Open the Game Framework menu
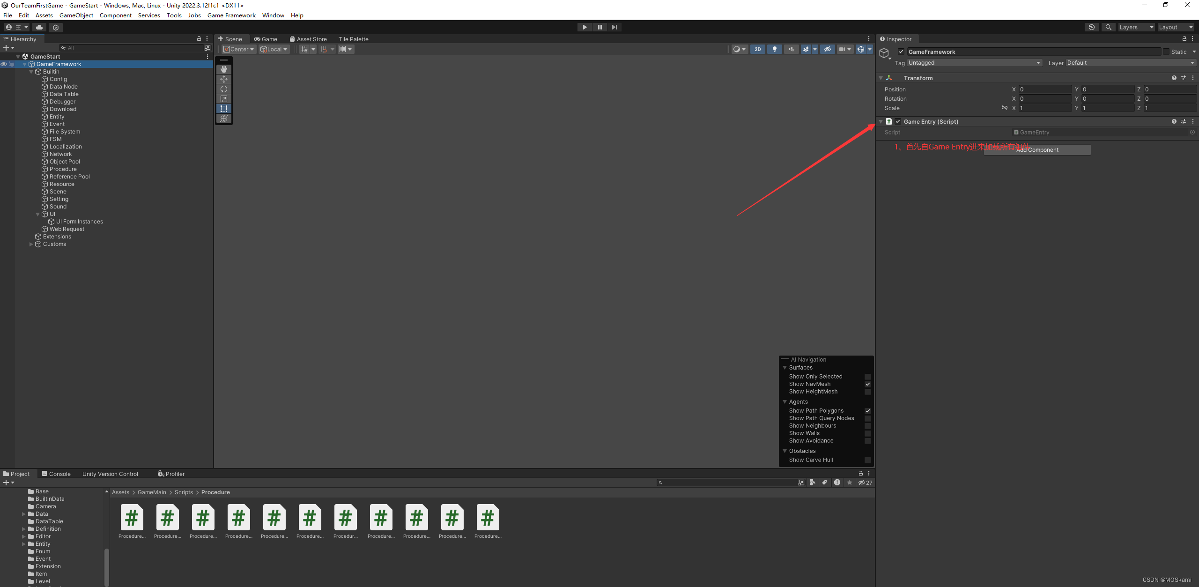The image size is (1199, 587). 231,15
